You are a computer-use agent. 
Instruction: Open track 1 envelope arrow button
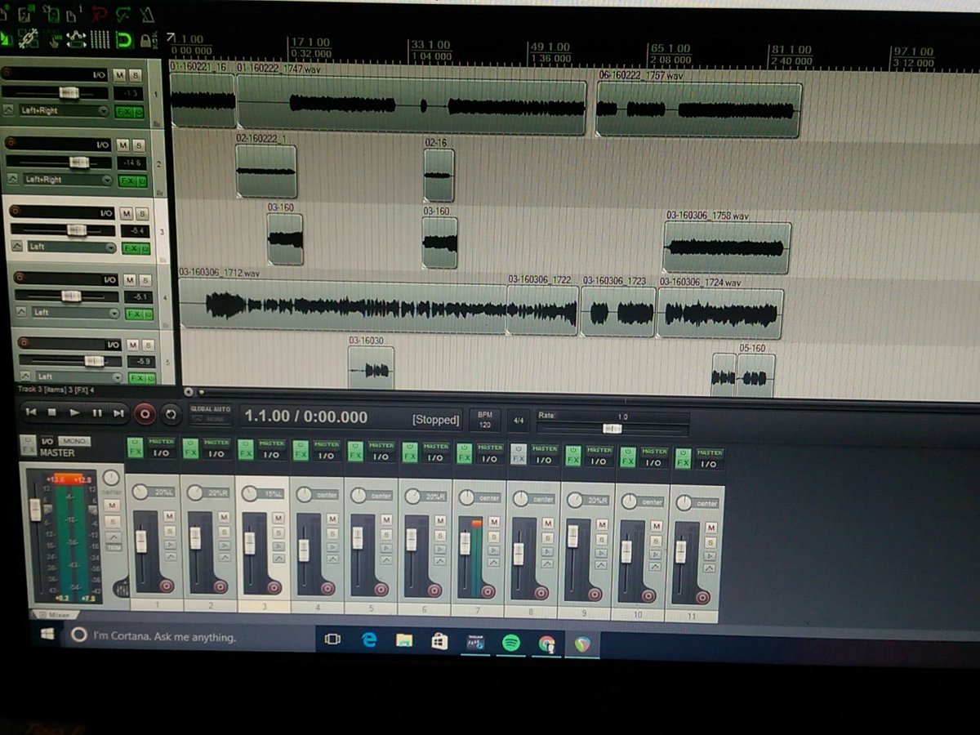click(x=8, y=110)
